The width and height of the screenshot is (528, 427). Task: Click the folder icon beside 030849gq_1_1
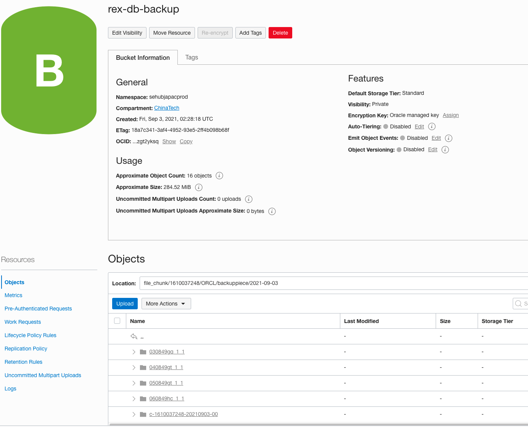(143, 352)
